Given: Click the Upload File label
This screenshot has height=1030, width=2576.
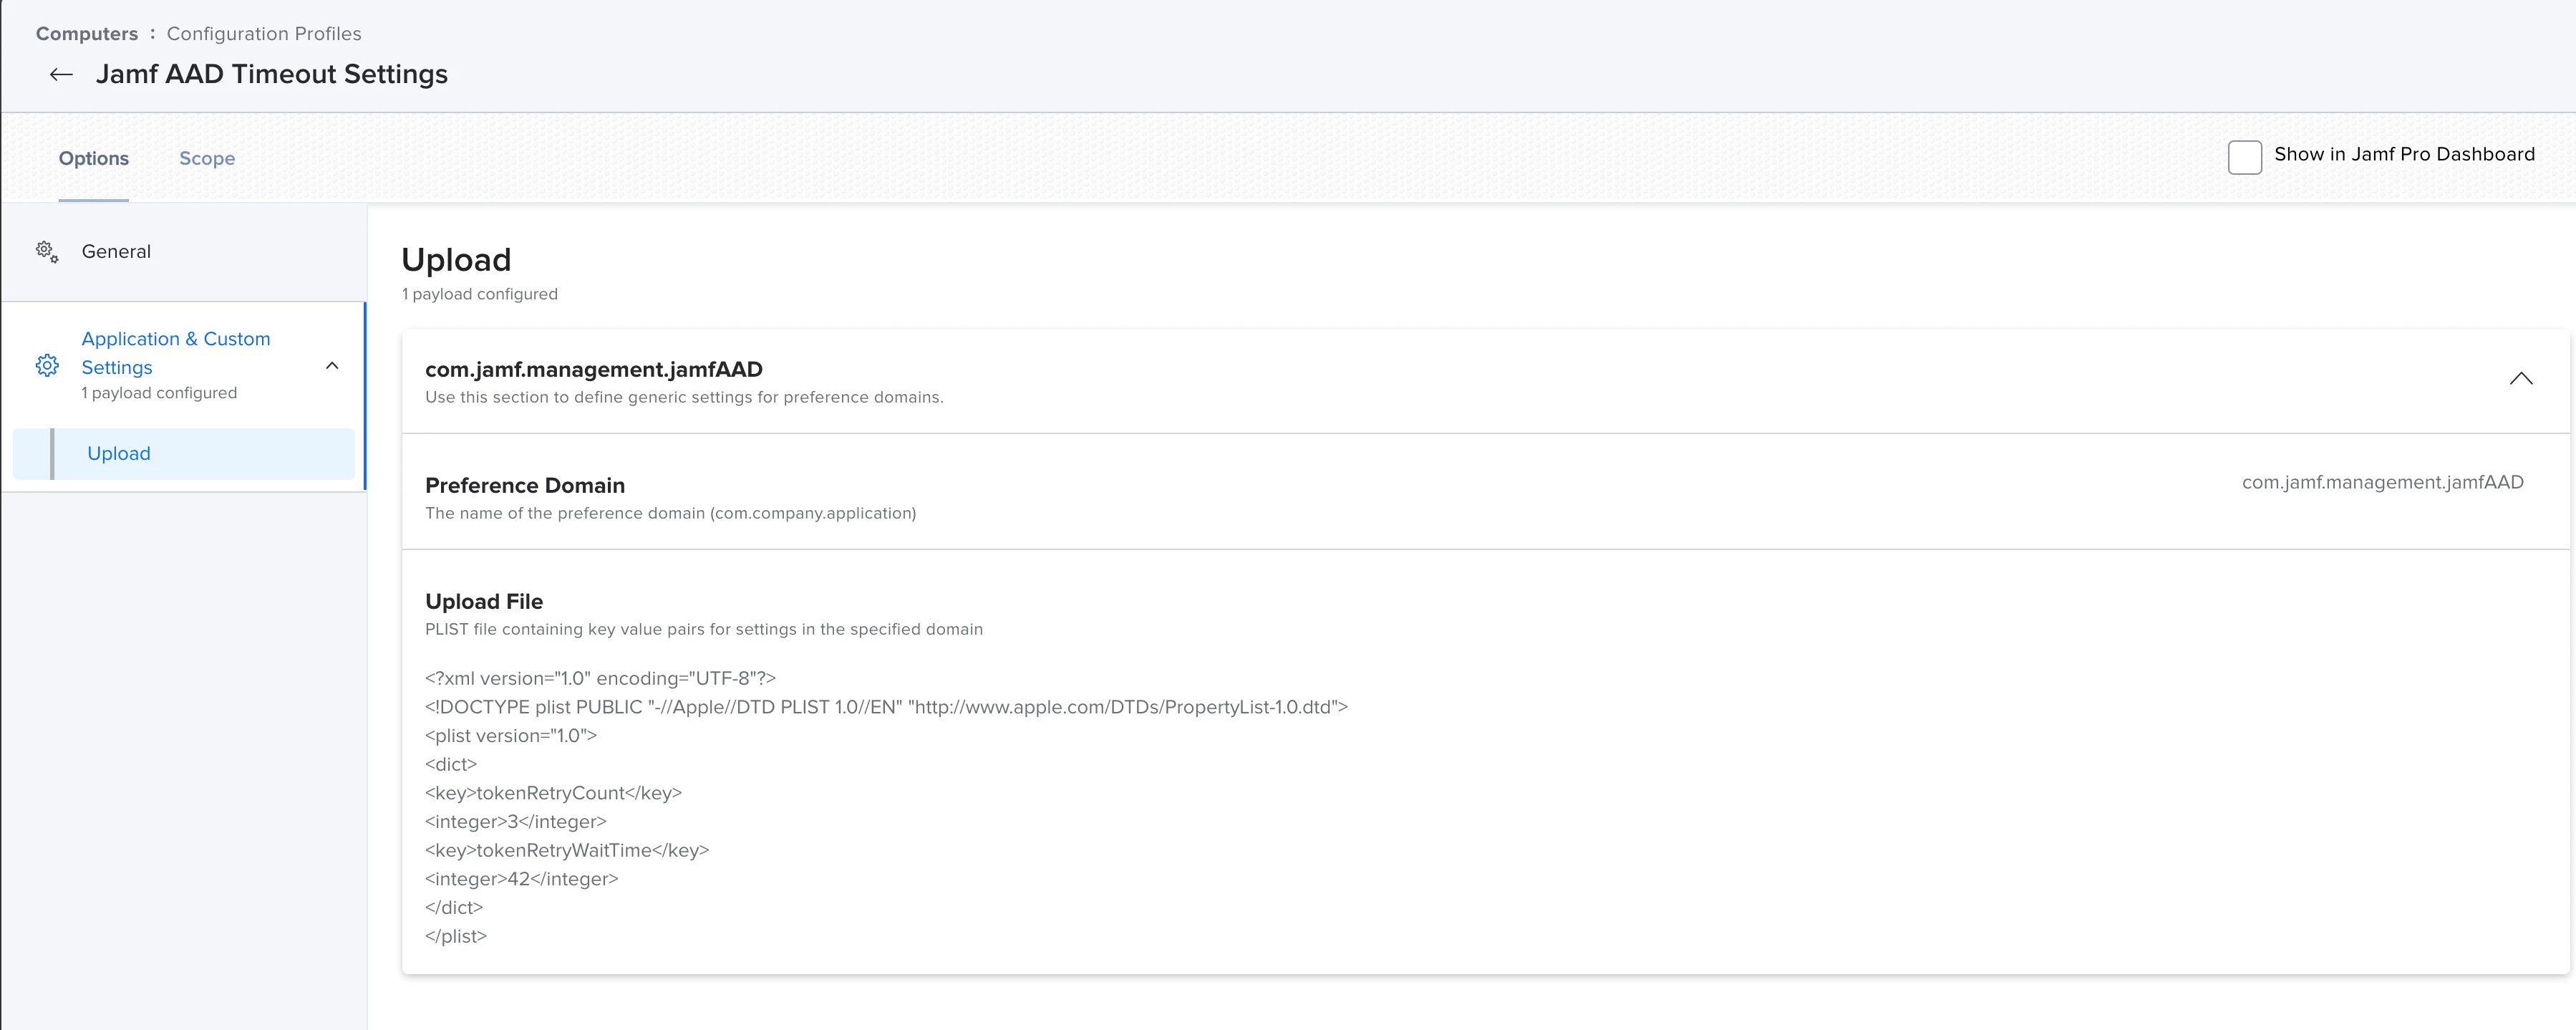Looking at the screenshot, I should [484, 602].
